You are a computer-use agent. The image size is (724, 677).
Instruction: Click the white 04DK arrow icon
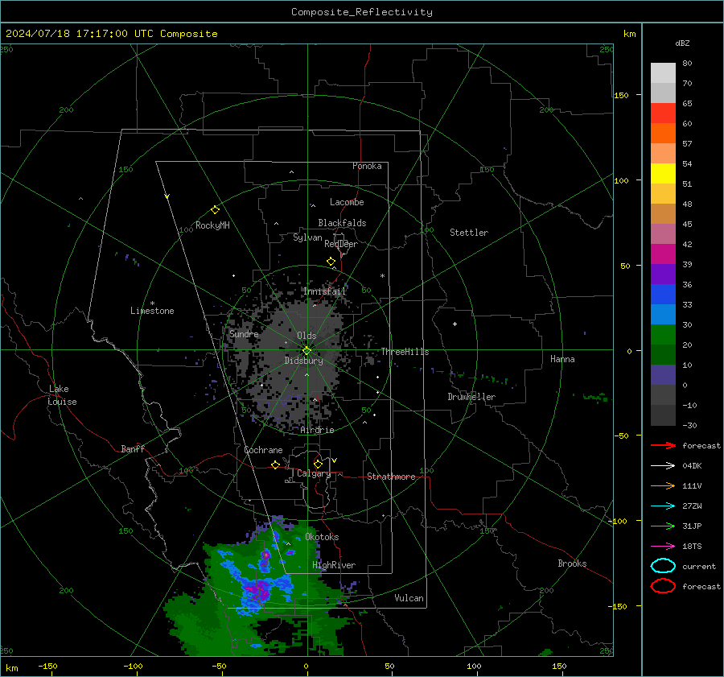(663, 466)
